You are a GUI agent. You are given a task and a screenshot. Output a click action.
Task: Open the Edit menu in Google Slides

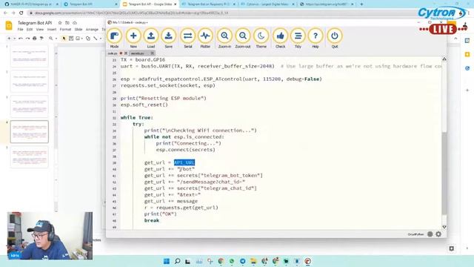[30, 30]
